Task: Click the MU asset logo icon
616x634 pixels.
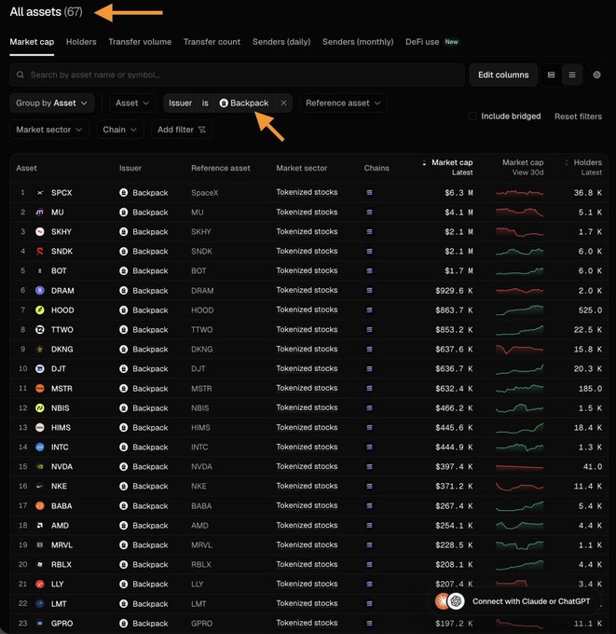Action: (x=40, y=213)
